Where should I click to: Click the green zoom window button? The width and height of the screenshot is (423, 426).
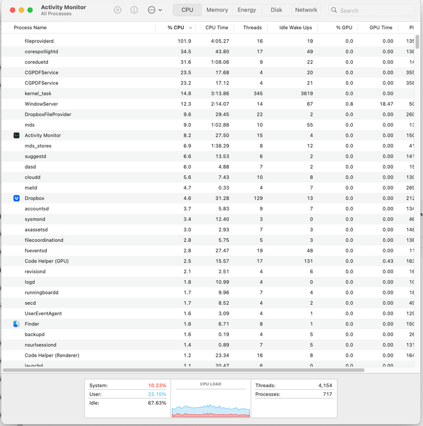coord(30,10)
